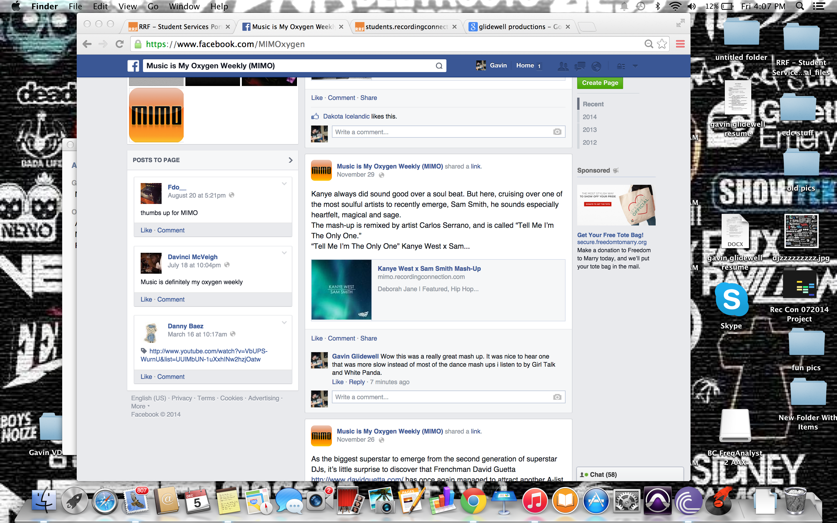Click Wi-Fi status icon
This screenshot has width=837, height=523.
click(x=675, y=6)
